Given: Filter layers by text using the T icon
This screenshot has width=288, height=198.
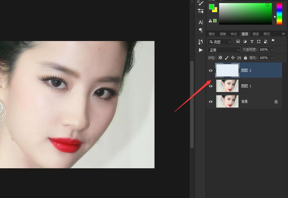Looking at the screenshot, I should click(x=252, y=41).
